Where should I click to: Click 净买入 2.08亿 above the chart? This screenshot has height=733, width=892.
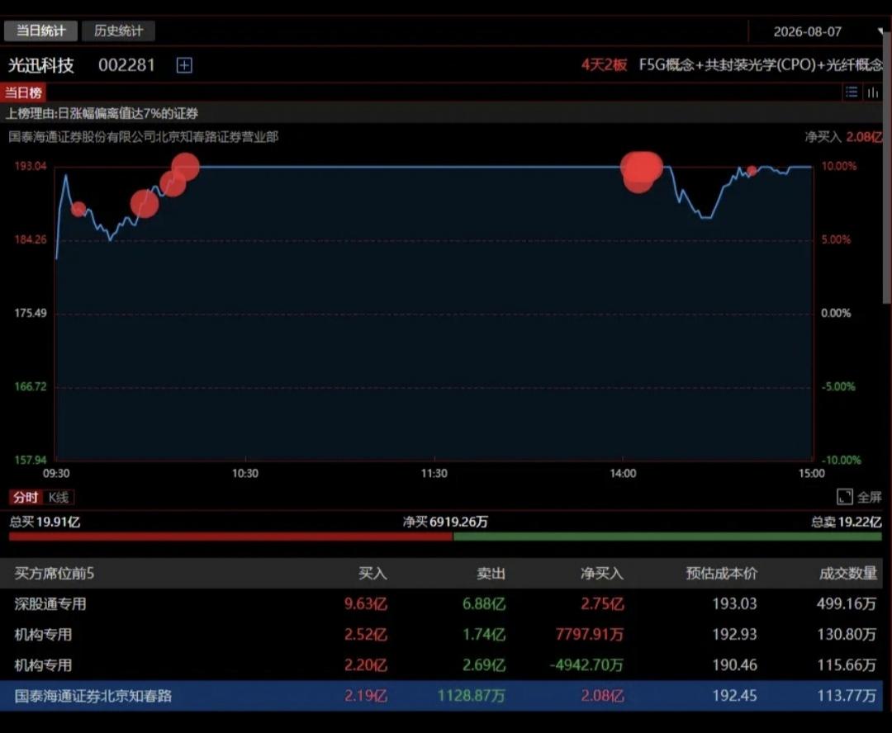coord(843,137)
